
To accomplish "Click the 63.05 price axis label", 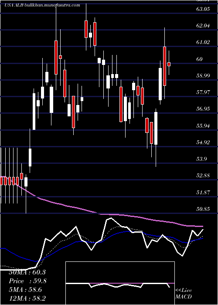I will pos(203,9).
